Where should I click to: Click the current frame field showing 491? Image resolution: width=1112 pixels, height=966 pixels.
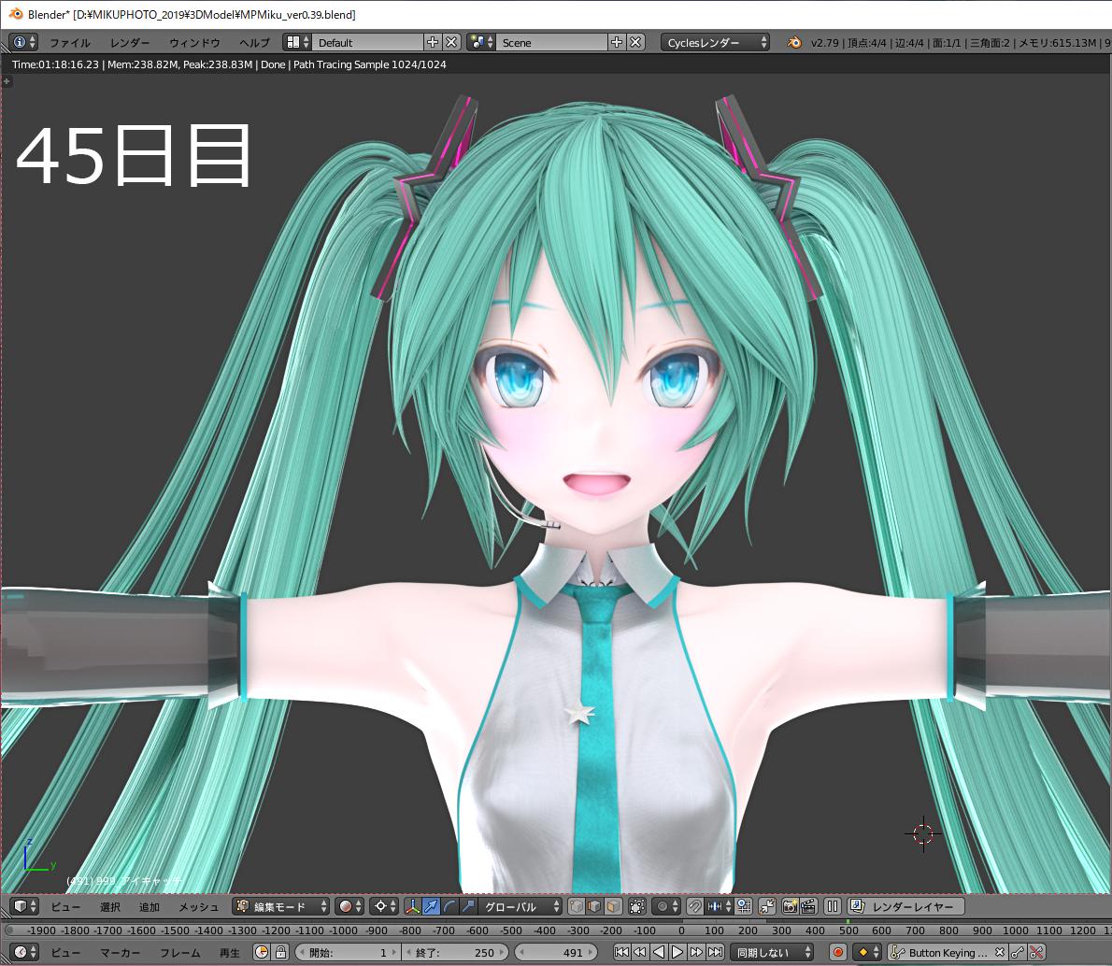555,952
